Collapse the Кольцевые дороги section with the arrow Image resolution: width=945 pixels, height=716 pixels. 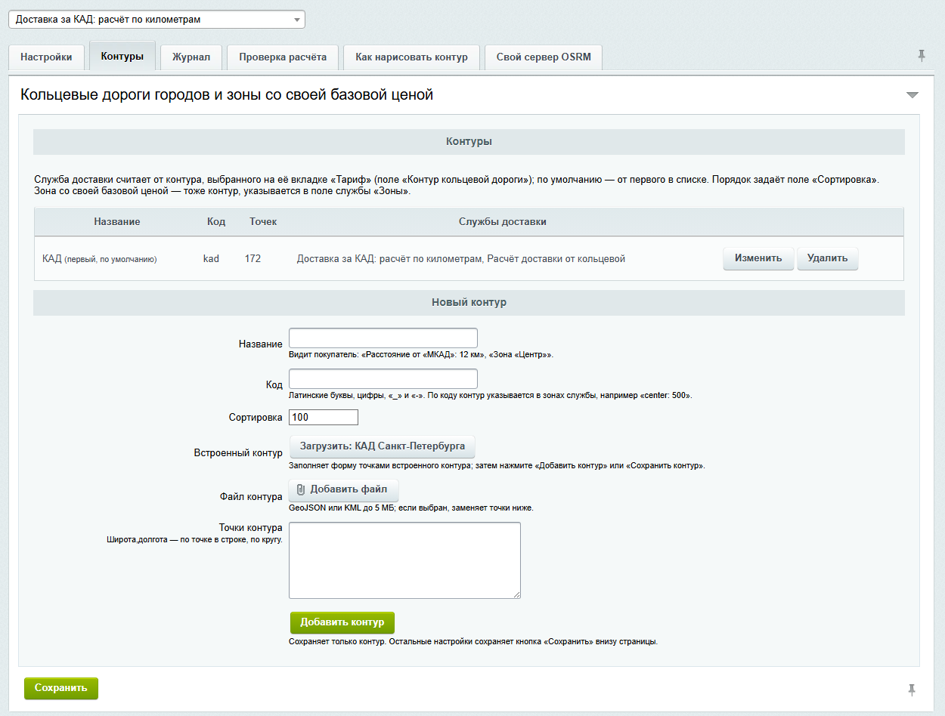pos(912,95)
